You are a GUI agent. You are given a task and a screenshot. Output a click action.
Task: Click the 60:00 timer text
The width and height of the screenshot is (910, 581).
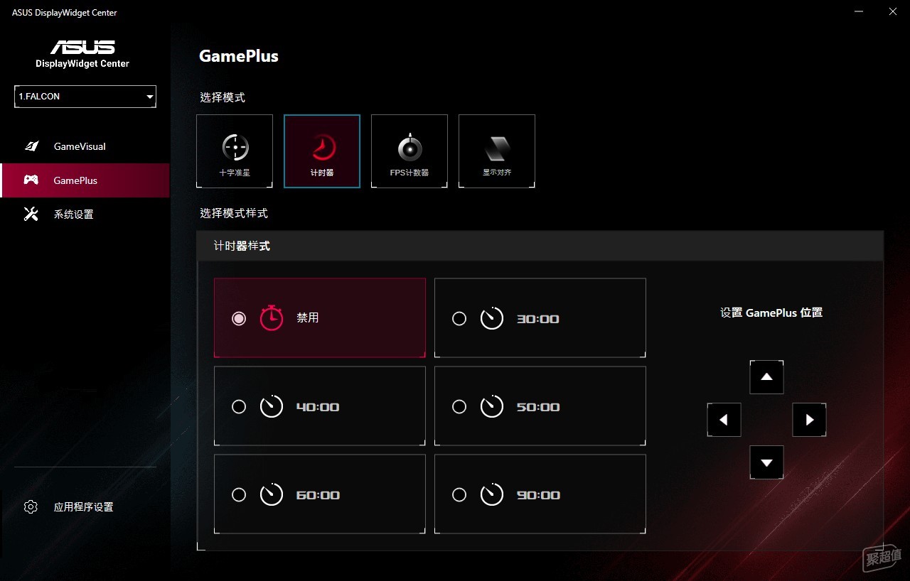pyautogui.click(x=318, y=495)
